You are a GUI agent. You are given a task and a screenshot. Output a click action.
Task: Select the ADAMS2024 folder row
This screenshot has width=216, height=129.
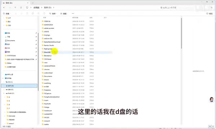point(77,25)
